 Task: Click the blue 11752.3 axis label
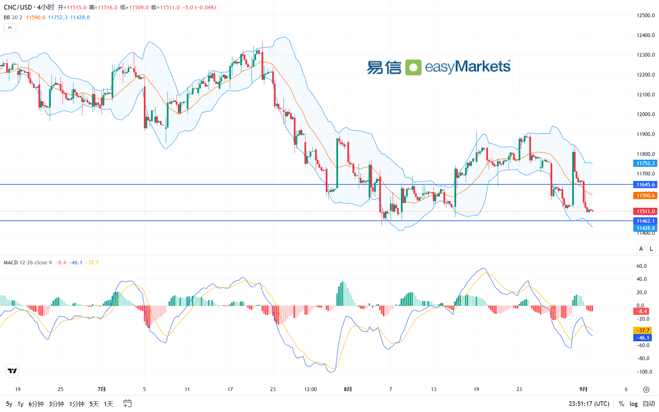point(645,163)
